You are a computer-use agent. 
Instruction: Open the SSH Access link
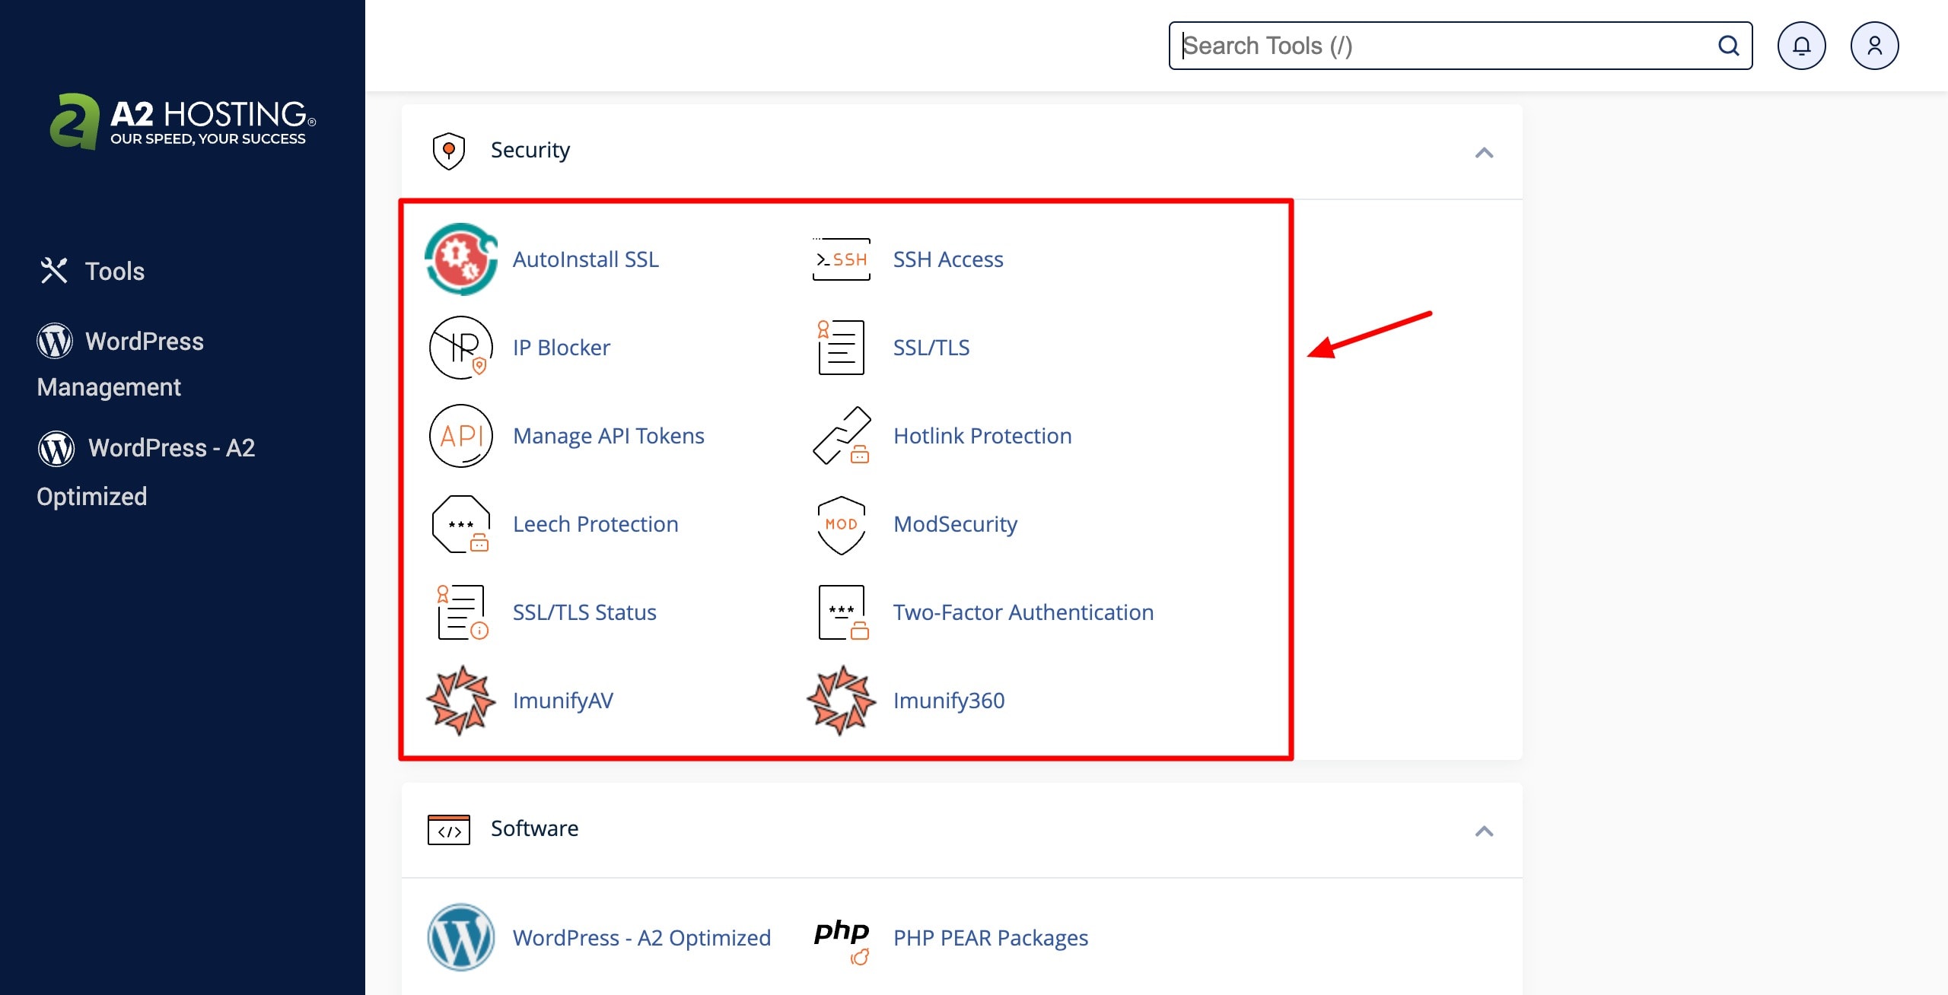(x=948, y=259)
